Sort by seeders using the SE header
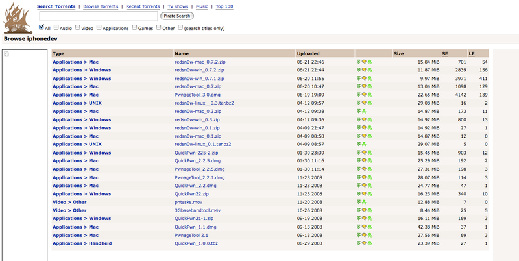Image resolution: width=519 pixels, height=261 pixels. (x=445, y=53)
